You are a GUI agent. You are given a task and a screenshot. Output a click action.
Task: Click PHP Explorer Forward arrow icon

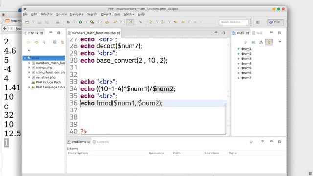click(x=36, y=42)
